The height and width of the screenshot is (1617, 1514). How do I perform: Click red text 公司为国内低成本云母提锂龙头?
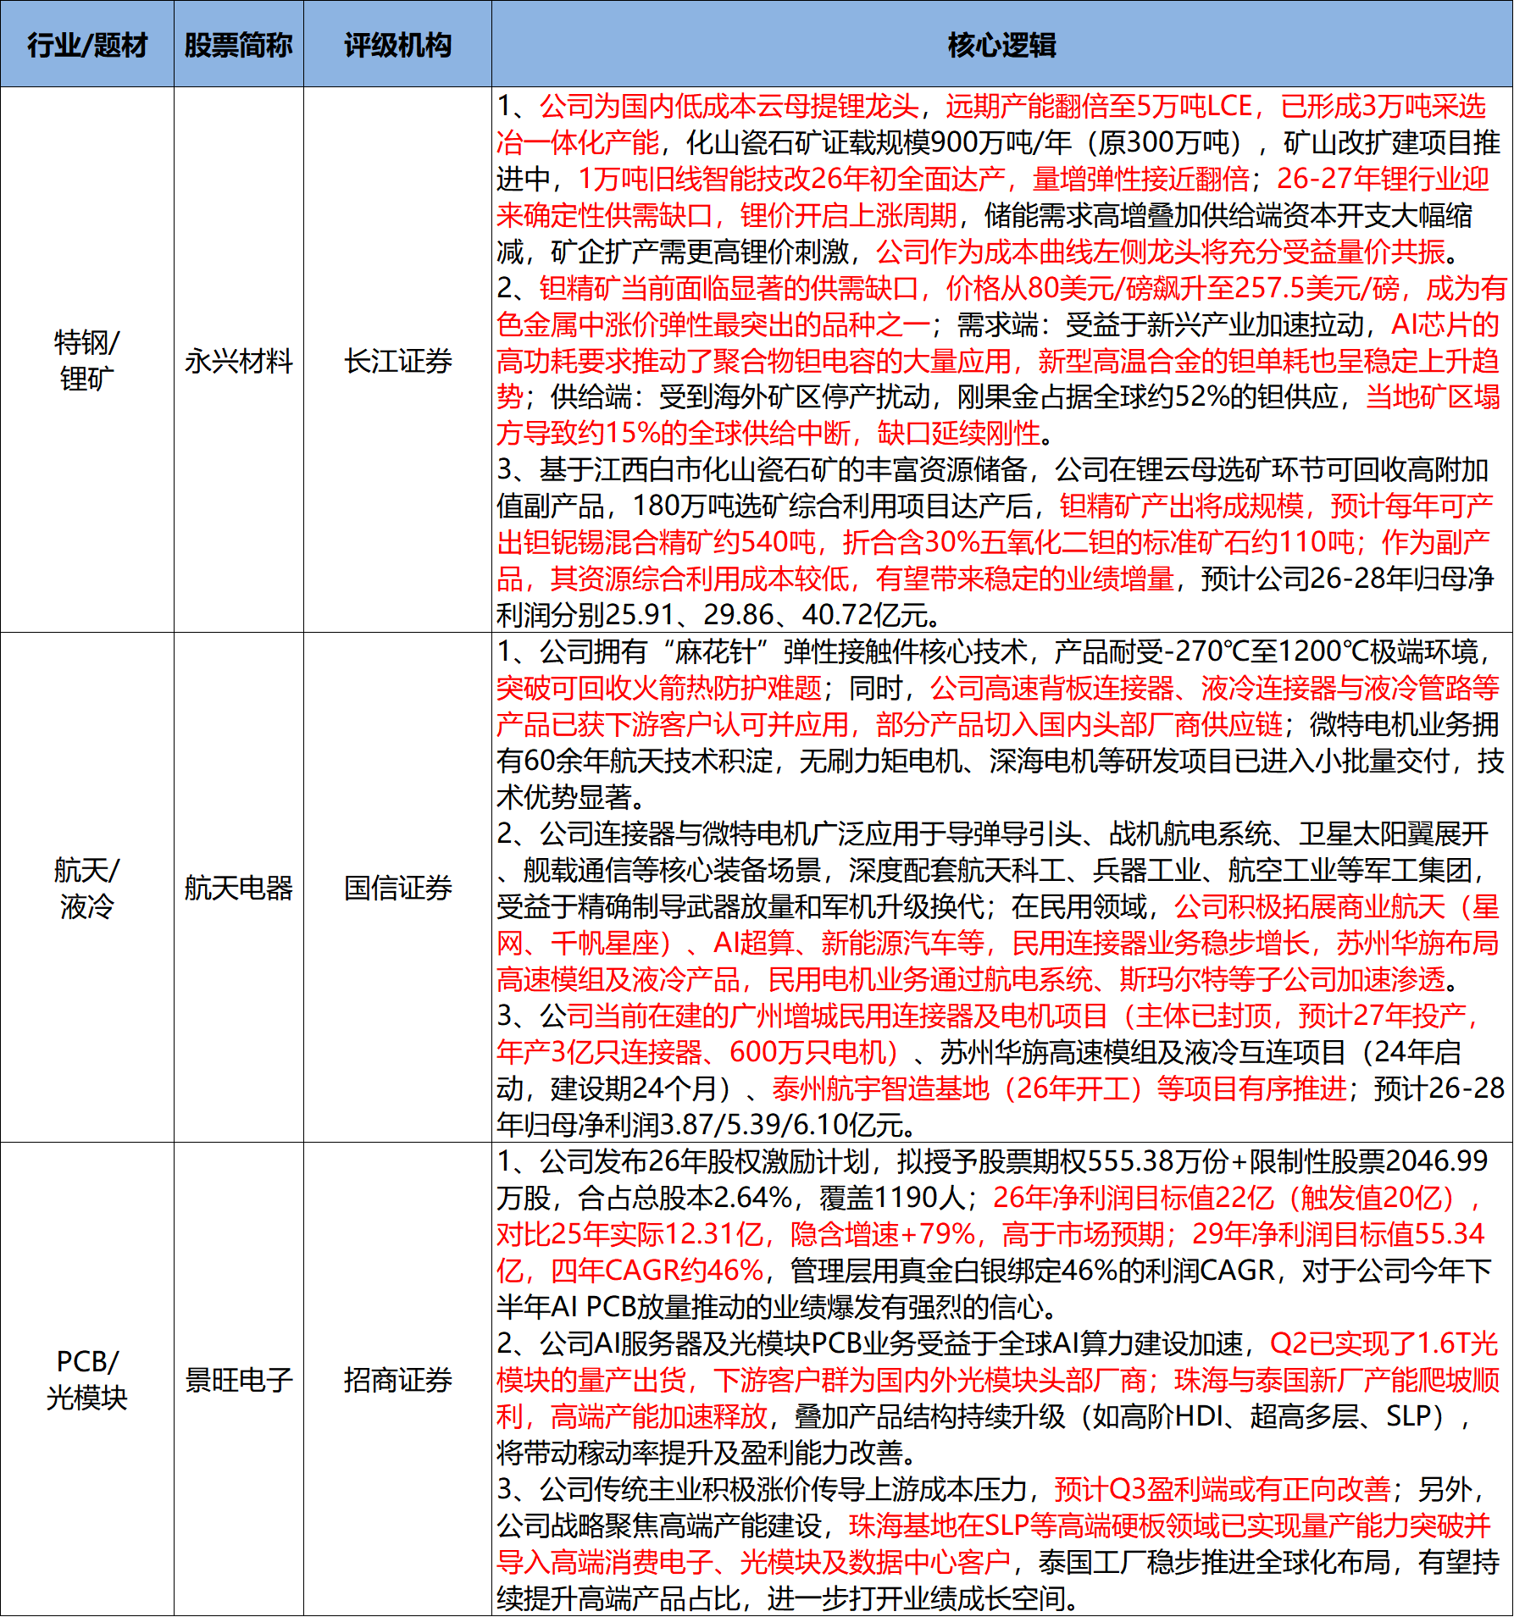point(729,106)
